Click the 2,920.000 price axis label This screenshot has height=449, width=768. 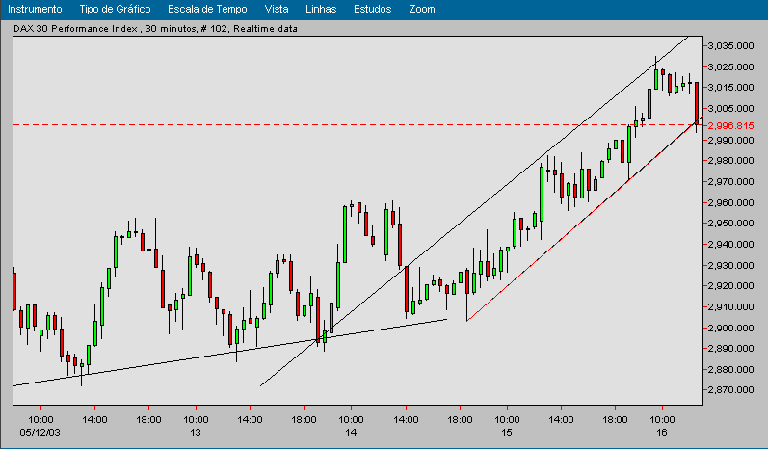[x=730, y=285]
